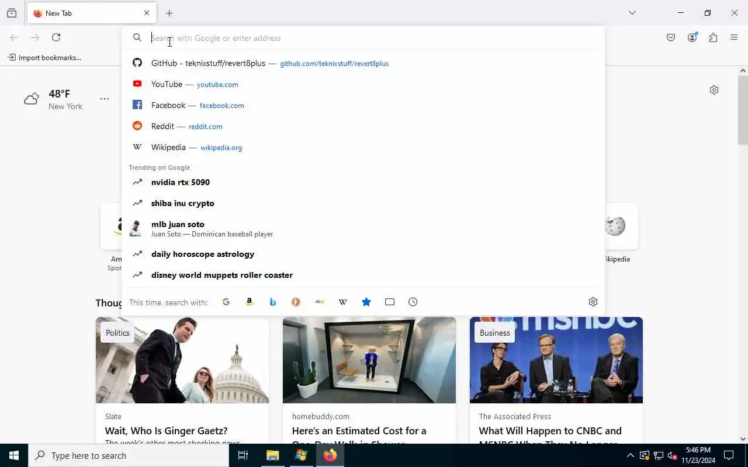This screenshot has width=748, height=467.
Task: Open headline Wait, Who Is Ginger Gaetz?
Action: coord(166,431)
